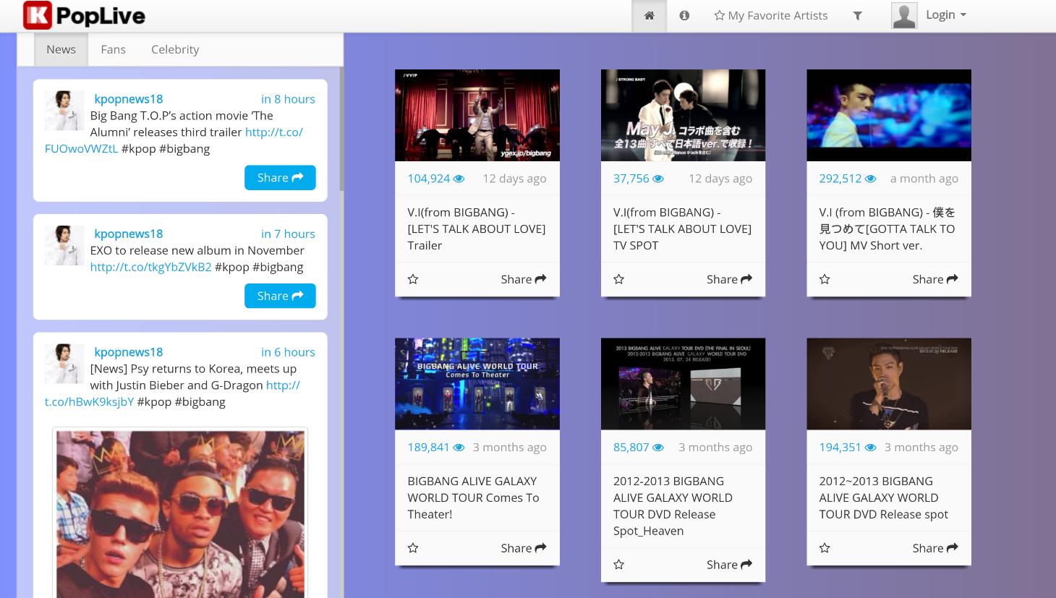Click the news feed scrollbar

[341, 130]
